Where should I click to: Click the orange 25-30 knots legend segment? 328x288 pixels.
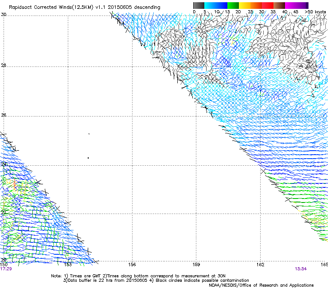click(x=256, y=5)
